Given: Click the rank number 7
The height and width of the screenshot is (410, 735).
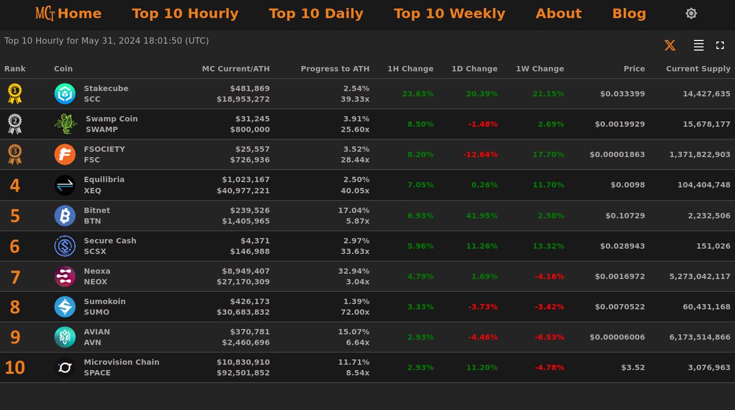Looking at the screenshot, I should [x=15, y=277].
